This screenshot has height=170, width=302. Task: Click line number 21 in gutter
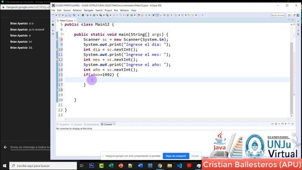point(60,105)
